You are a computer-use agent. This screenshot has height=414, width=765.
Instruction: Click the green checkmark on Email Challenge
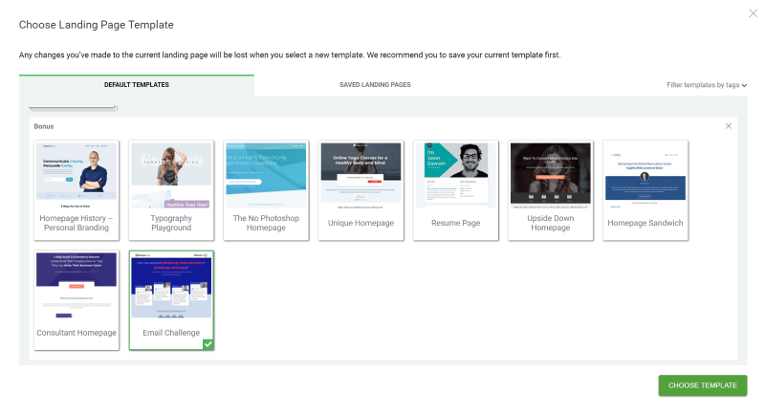(x=208, y=343)
